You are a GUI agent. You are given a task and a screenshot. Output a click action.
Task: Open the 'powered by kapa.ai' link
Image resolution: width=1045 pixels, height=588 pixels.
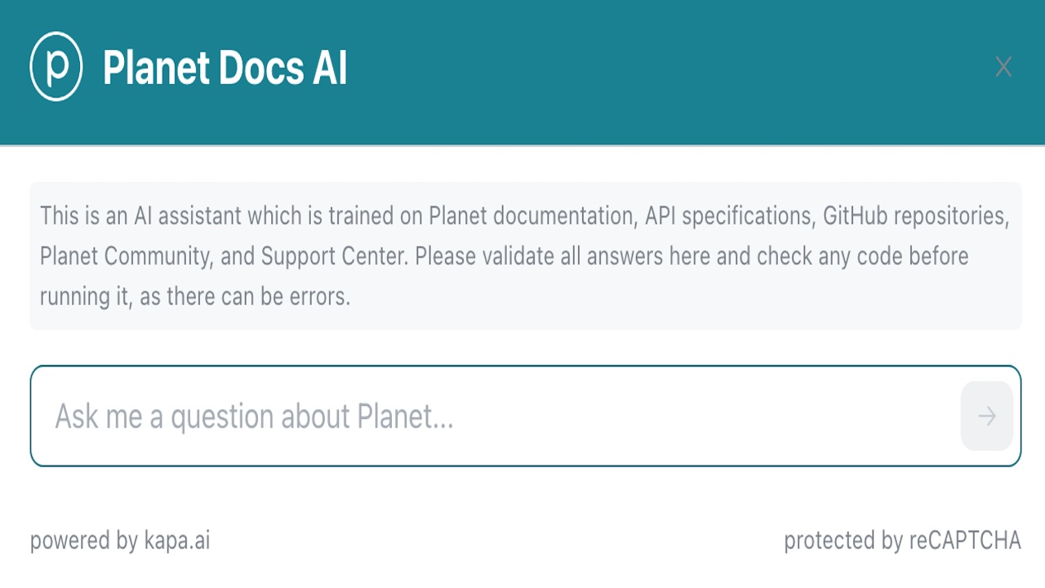pos(120,541)
